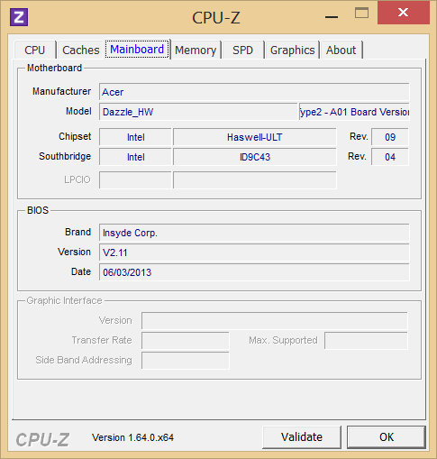Click the OK button

click(387, 437)
